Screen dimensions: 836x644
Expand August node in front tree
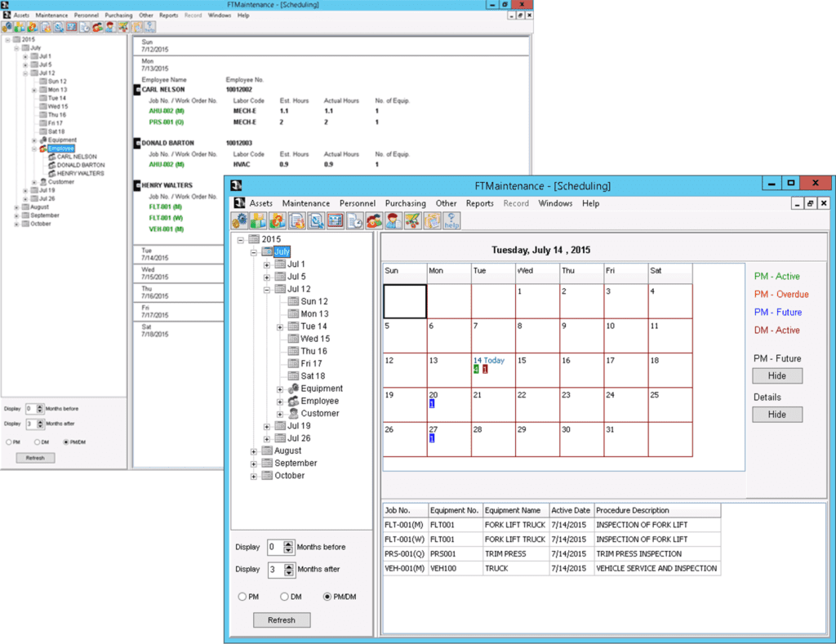pos(254,451)
